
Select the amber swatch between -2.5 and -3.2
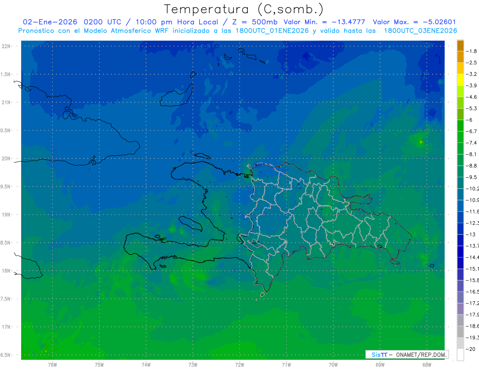[460, 69]
